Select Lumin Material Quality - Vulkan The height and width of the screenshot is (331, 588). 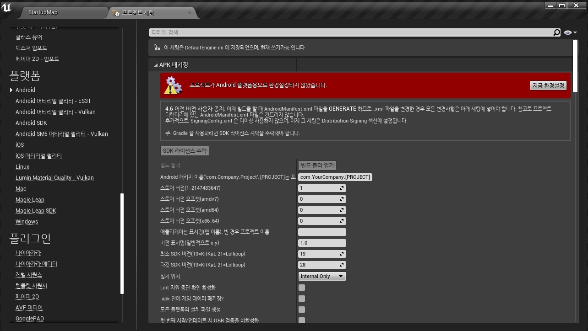[x=54, y=178]
